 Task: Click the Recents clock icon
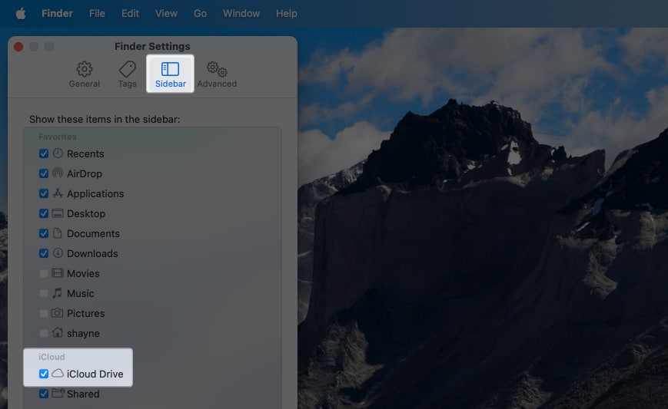[x=58, y=153]
